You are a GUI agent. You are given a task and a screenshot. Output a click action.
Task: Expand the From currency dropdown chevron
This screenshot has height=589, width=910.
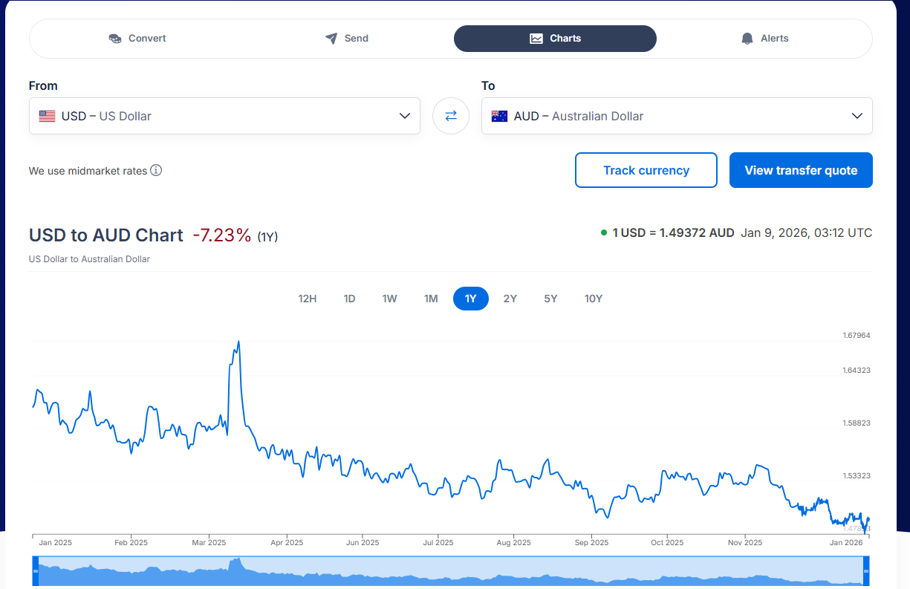point(405,116)
